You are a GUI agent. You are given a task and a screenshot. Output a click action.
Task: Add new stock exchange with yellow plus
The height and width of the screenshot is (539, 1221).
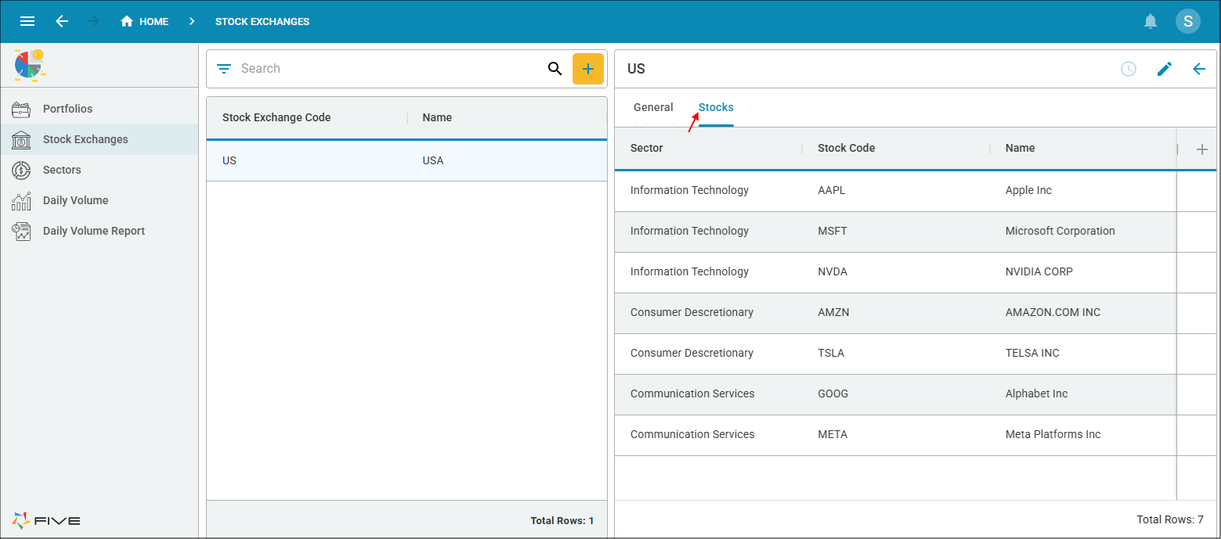[x=588, y=69]
